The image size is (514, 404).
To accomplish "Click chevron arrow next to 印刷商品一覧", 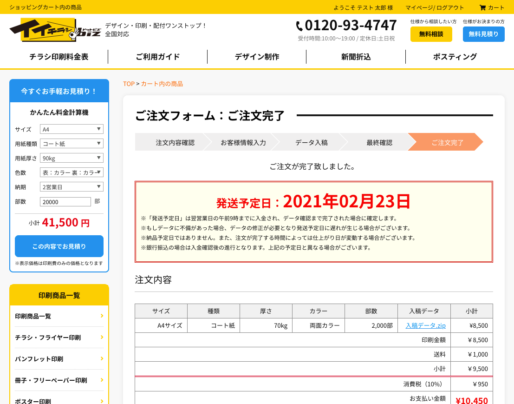I will pos(102,316).
